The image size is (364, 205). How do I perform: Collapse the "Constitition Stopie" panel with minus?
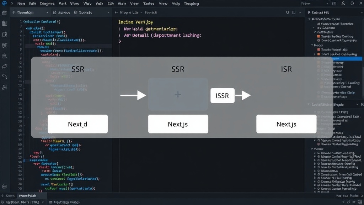[x=357, y=105]
